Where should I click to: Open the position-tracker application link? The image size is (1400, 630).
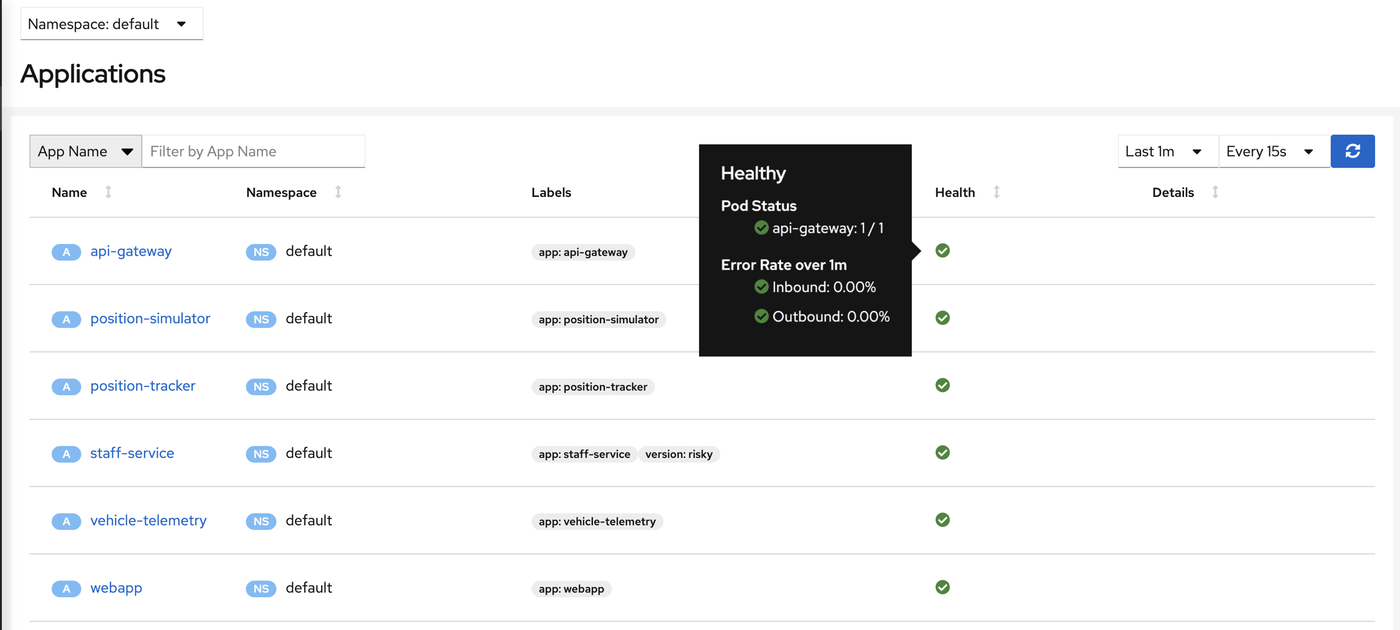tap(143, 385)
